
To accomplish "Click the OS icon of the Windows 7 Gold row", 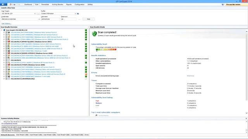I will (x=9, y=51).
